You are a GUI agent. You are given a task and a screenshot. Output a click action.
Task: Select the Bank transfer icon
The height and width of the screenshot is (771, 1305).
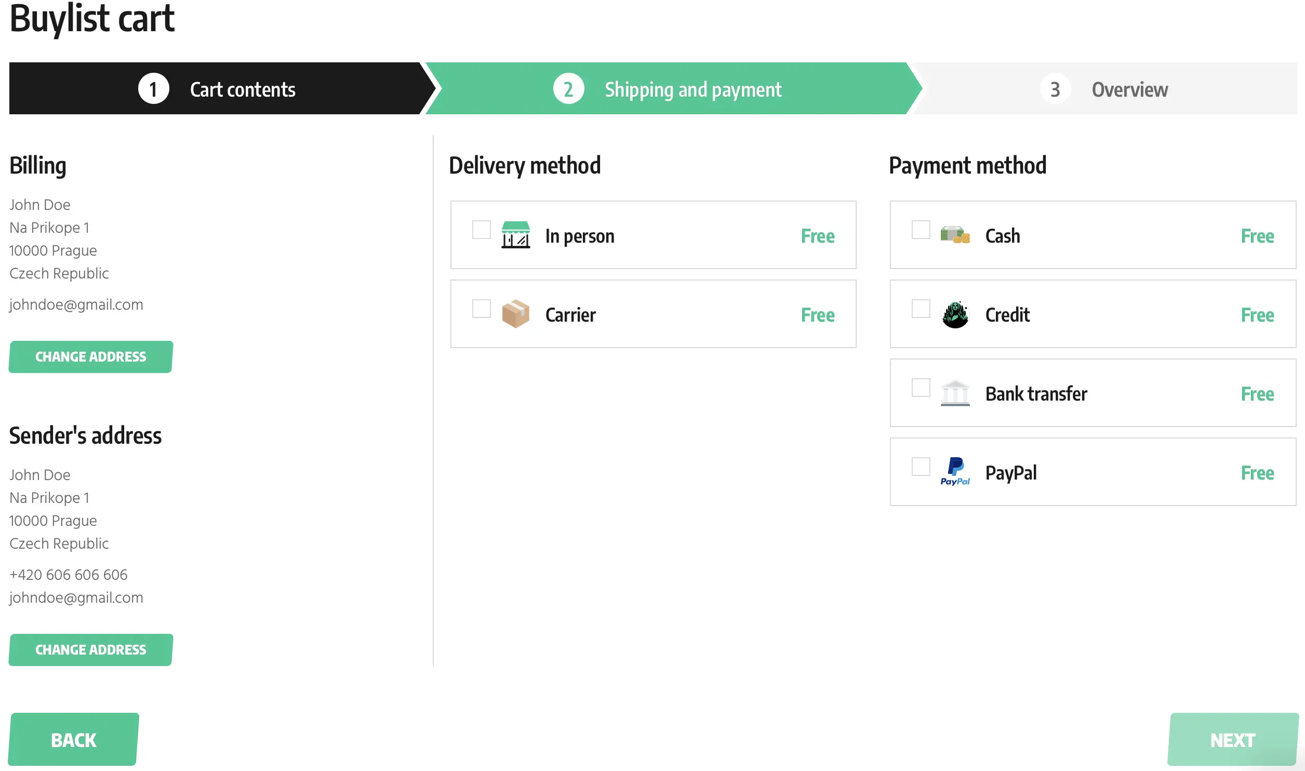[955, 393]
